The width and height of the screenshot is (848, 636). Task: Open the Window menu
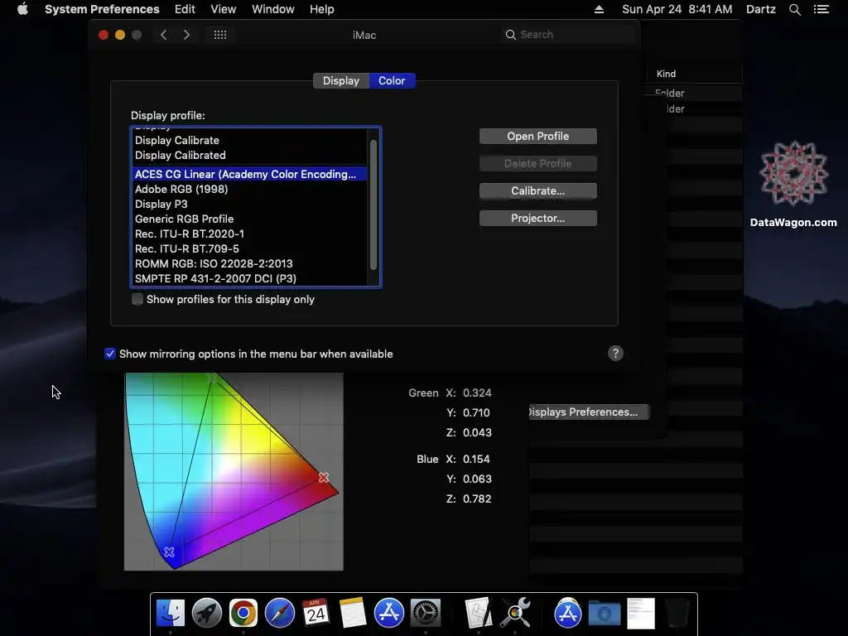pos(272,9)
